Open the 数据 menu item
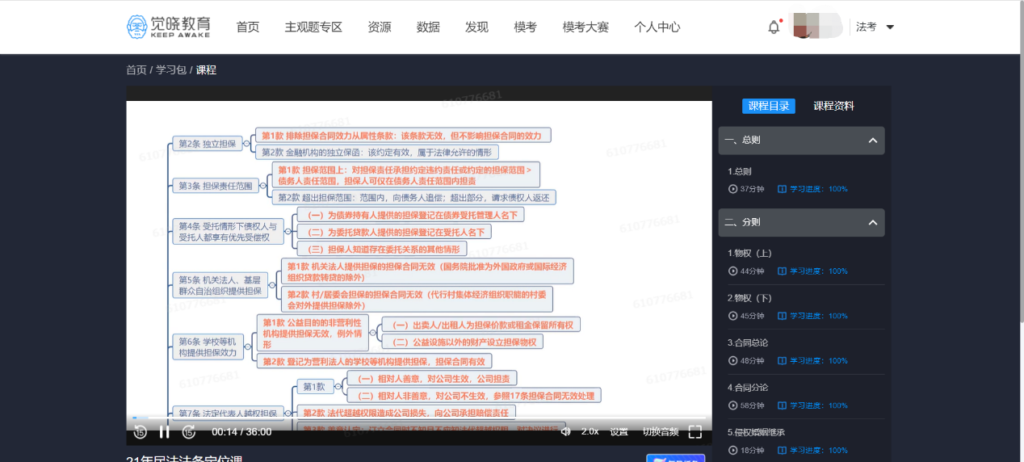Image resolution: width=1024 pixels, height=462 pixels. pos(428,27)
